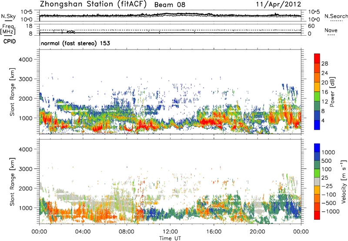Click the date '11/Apr/2012'
Viewport: 348px width, 241px height.
click(x=278, y=4)
